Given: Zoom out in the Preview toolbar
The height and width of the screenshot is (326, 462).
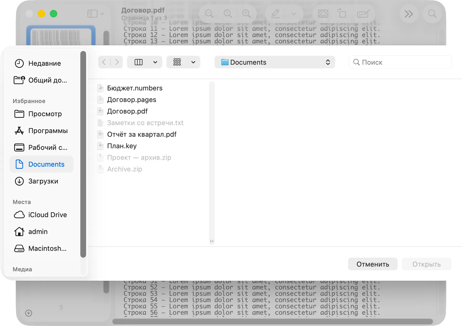Looking at the screenshot, I should tap(209, 14).
